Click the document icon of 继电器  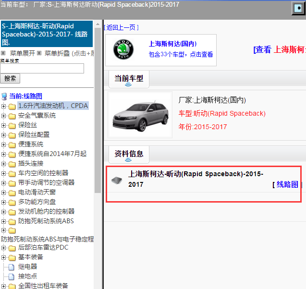[x=12, y=267]
